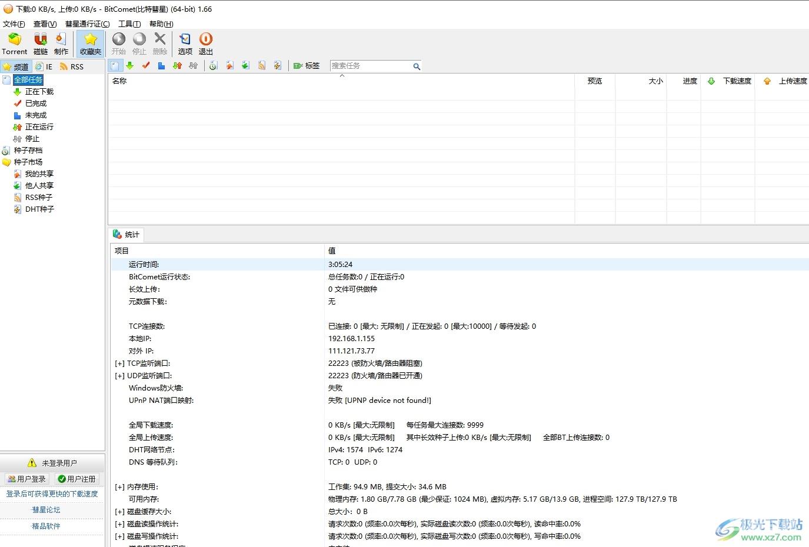Sort by the 大小 column header
The height and width of the screenshot is (547, 809).
(x=641, y=81)
